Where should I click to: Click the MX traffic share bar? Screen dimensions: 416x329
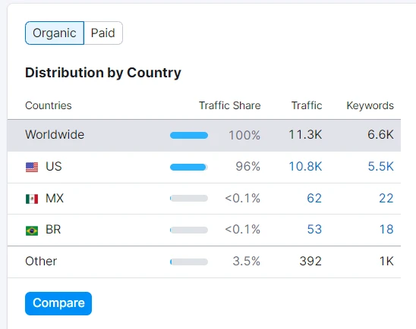click(x=189, y=198)
